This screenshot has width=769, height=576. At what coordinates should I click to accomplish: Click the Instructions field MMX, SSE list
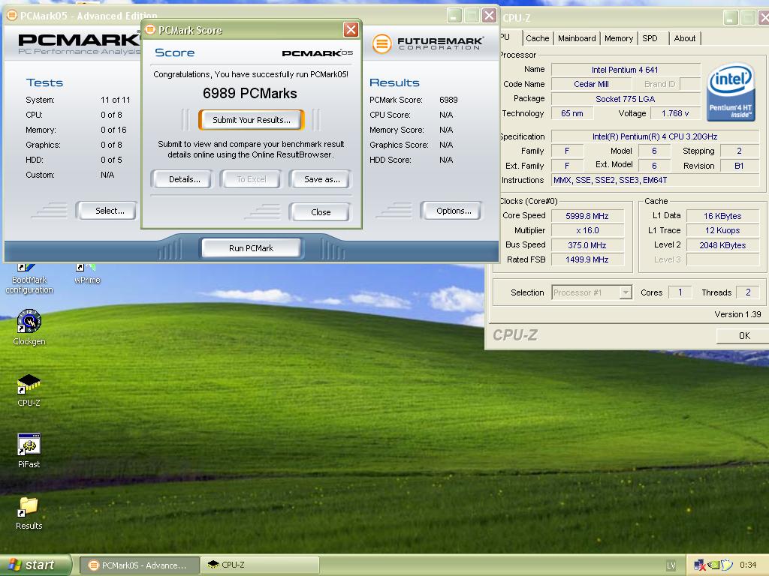[x=655, y=180]
